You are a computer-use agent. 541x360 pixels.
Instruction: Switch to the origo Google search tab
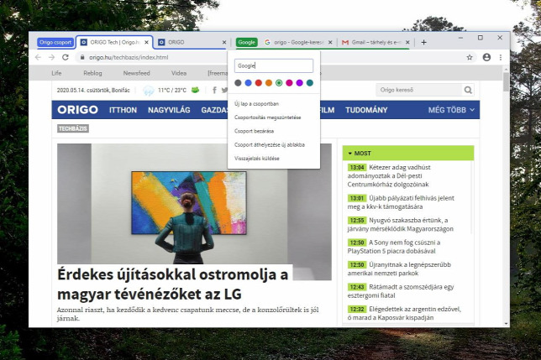coord(297,42)
